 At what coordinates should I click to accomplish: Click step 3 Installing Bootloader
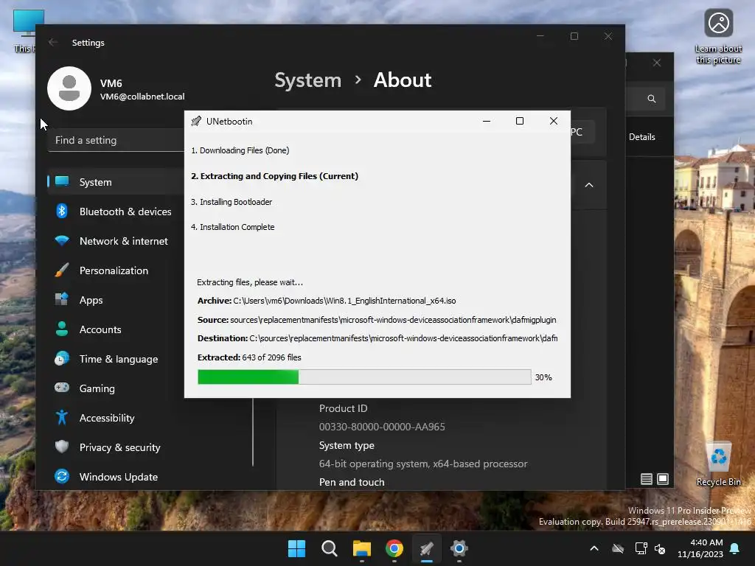(x=232, y=202)
